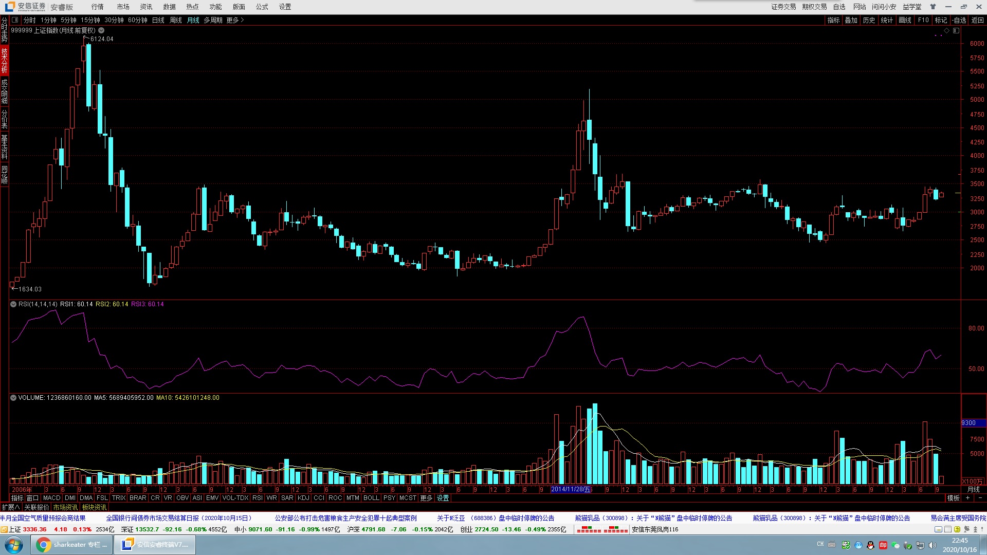Click the 画线 drawing tools button

[x=905, y=20]
